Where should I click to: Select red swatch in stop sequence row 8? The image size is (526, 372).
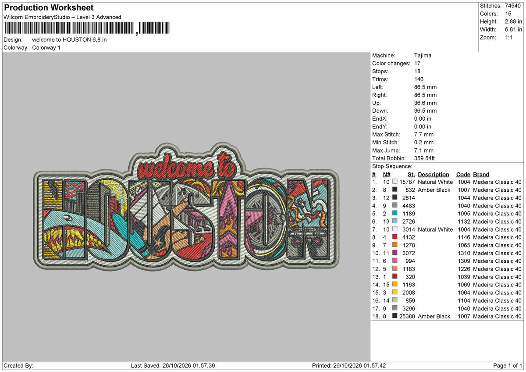click(x=395, y=237)
